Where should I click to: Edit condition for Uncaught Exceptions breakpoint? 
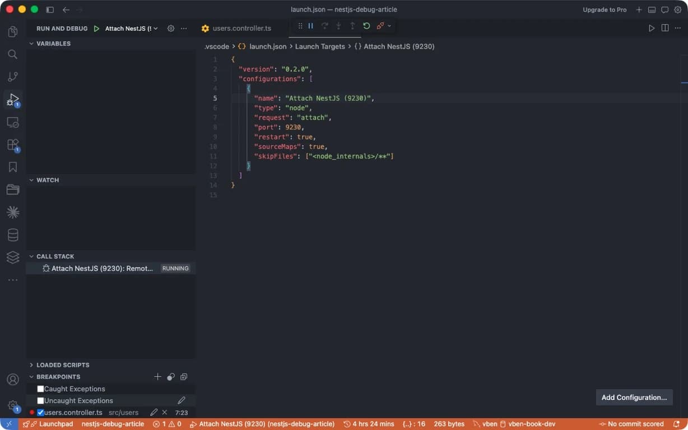182,400
